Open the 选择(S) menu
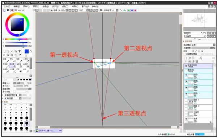 click(x=46, y=7)
